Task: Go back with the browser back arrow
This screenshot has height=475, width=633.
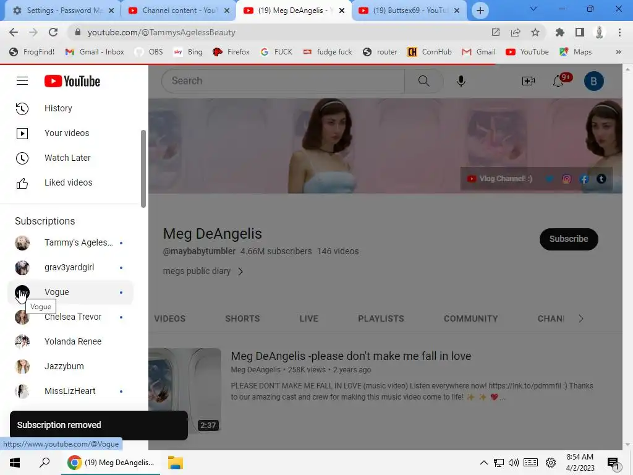Action: 14,32
